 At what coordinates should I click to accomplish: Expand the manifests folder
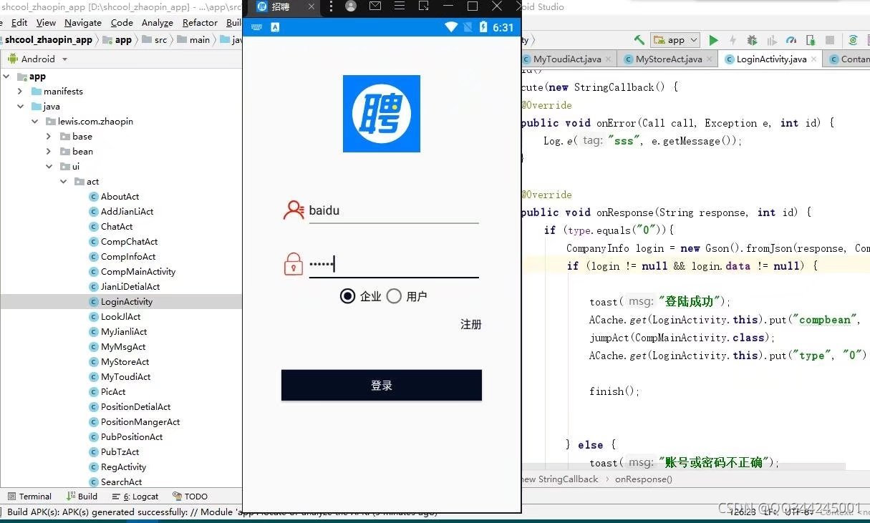point(20,92)
